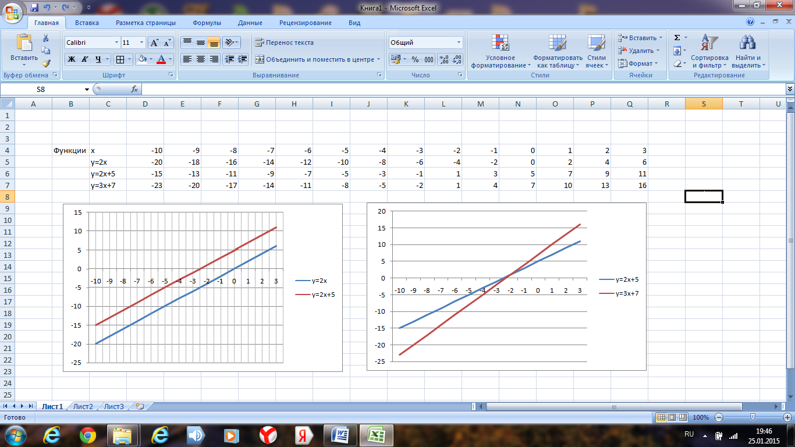Open the Лист2 sheet tab

pos(83,406)
